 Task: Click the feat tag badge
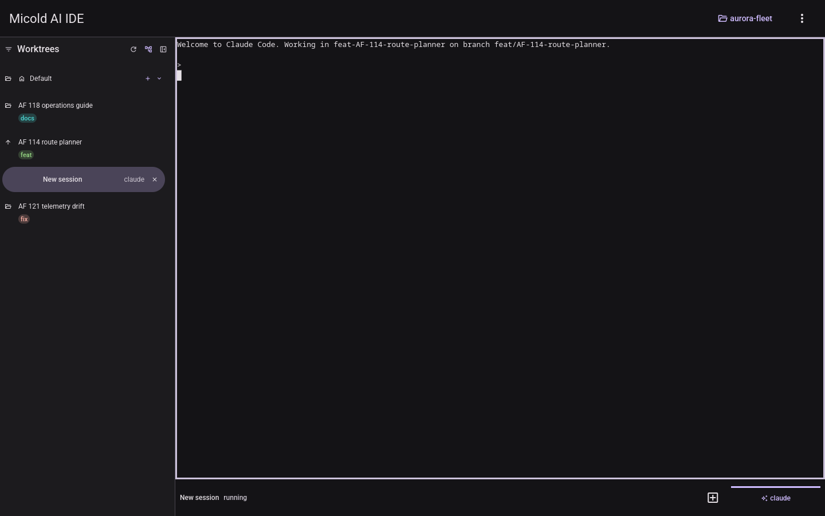(x=26, y=155)
